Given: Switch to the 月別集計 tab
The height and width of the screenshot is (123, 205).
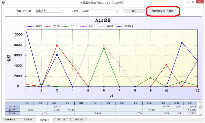Looking at the screenshot, I should point(28,120).
